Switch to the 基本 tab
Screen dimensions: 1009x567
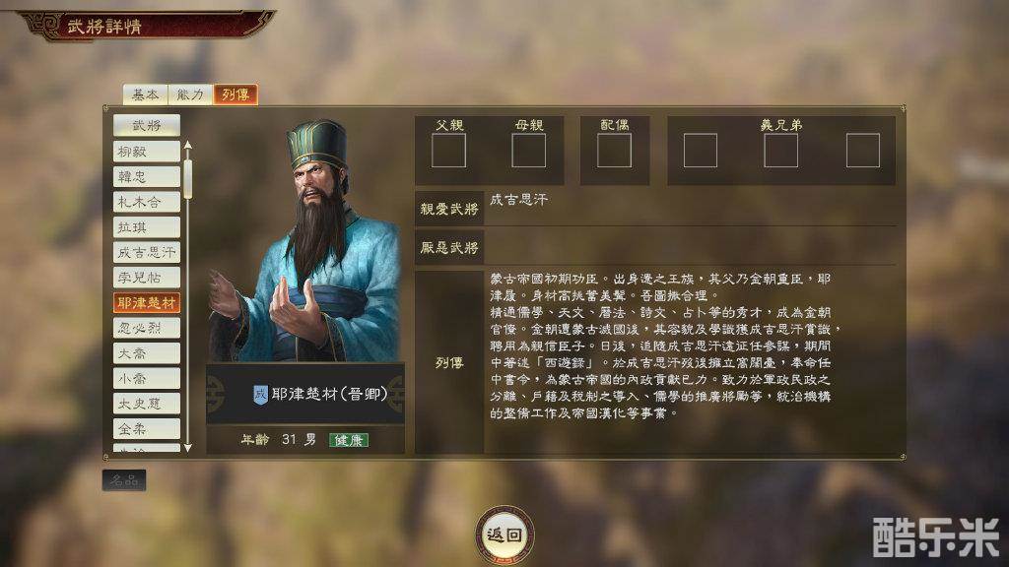146,94
